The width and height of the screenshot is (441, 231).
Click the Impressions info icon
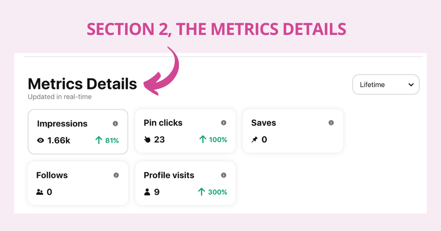click(x=115, y=124)
